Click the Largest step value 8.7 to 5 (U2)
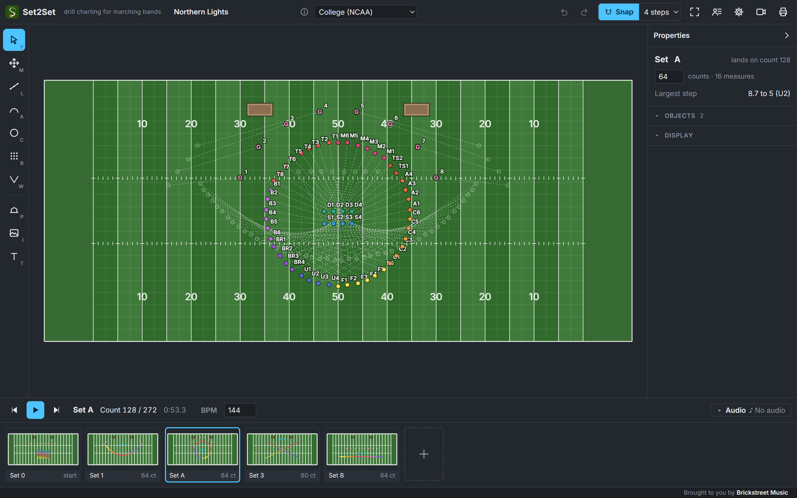Screen dimensions: 797x498 point(769,94)
